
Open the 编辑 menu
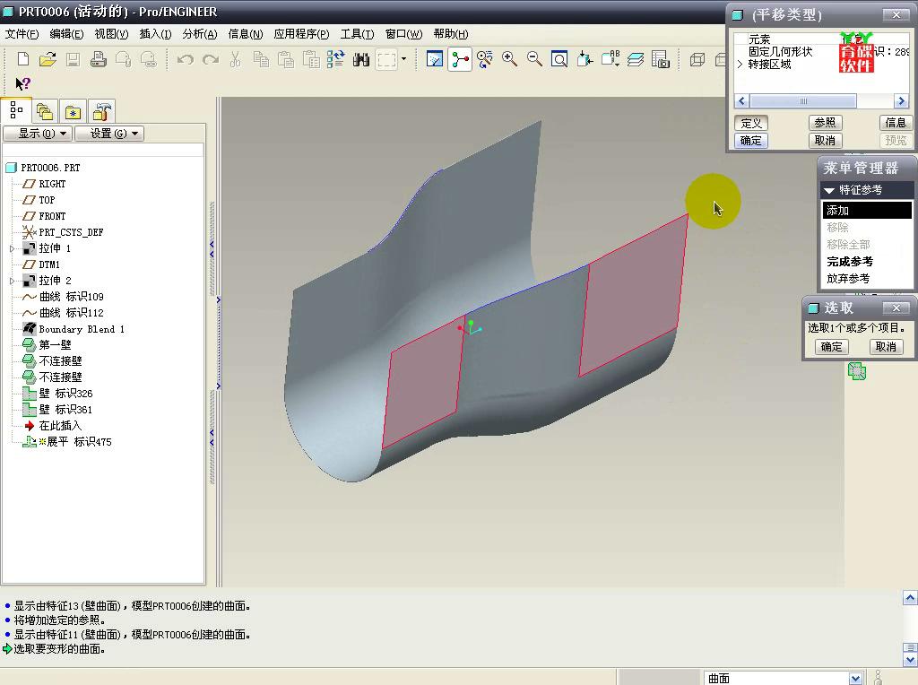(66, 34)
